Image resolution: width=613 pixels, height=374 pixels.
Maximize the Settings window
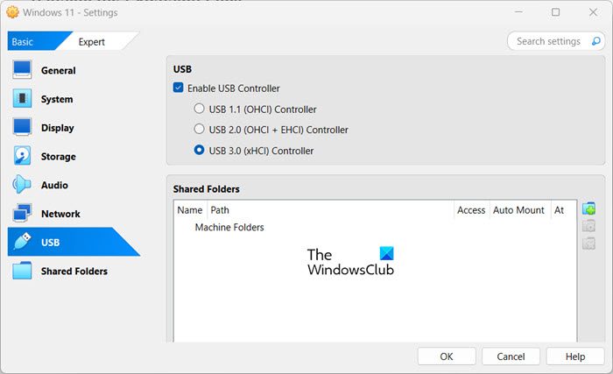(555, 12)
